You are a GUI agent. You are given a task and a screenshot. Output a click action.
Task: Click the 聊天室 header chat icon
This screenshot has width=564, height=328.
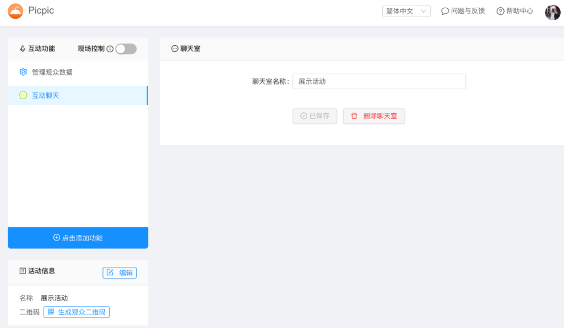pyautogui.click(x=175, y=48)
